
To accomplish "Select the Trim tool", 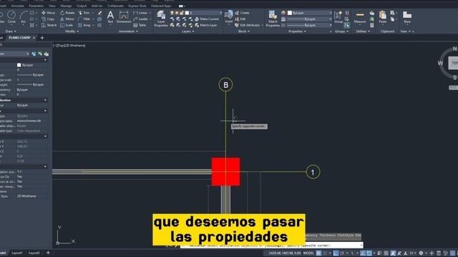I will point(84,13).
